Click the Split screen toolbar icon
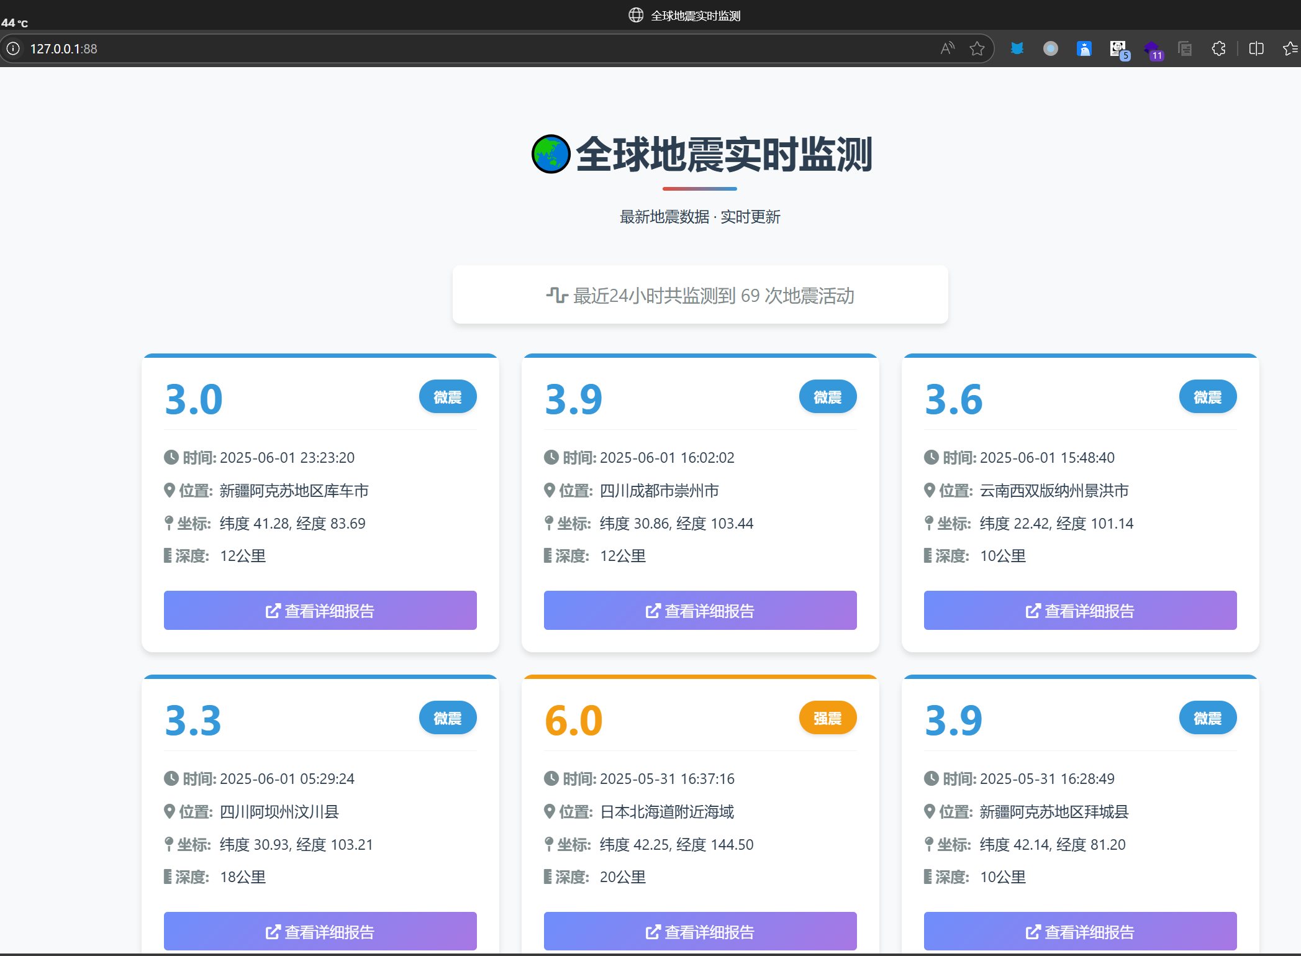The width and height of the screenshot is (1301, 956). [1256, 48]
